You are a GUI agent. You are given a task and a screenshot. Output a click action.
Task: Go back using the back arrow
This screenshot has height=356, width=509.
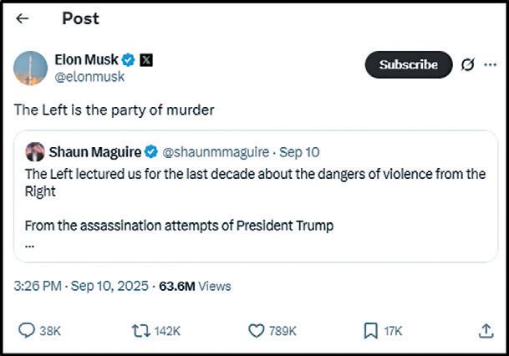[23, 18]
